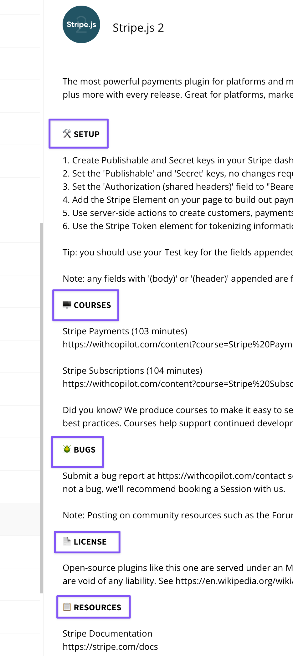This screenshot has height=656, width=293.
Task: Click the SETUP section header box
Action: coord(79,134)
